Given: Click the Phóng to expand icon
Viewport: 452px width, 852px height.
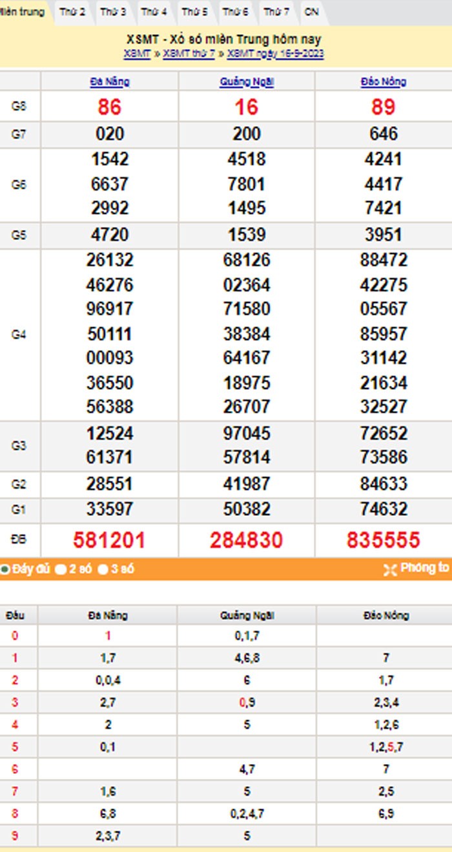Looking at the screenshot, I should point(389,570).
